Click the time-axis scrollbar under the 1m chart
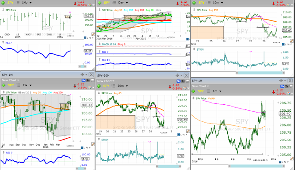Screen dimensions: 295x170 [256, 166]
